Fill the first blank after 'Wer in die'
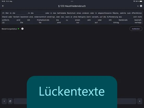 coord(21,13)
